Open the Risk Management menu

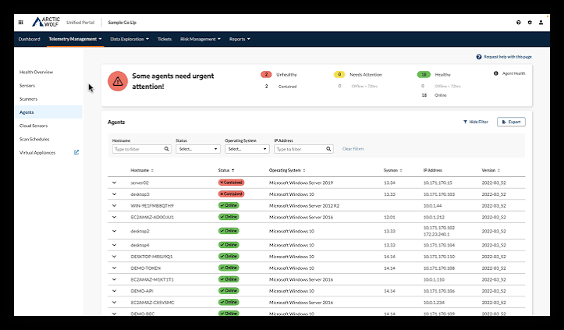[200, 39]
